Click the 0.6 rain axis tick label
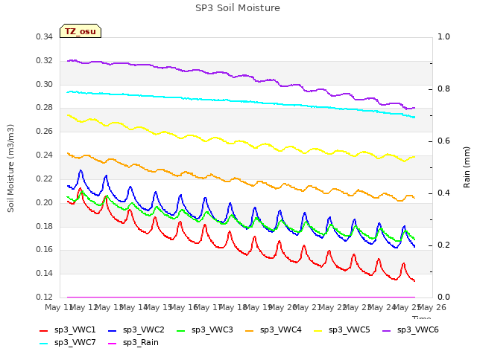Image resolution: width=477 pixels, height=357 pixels. click(x=443, y=141)
